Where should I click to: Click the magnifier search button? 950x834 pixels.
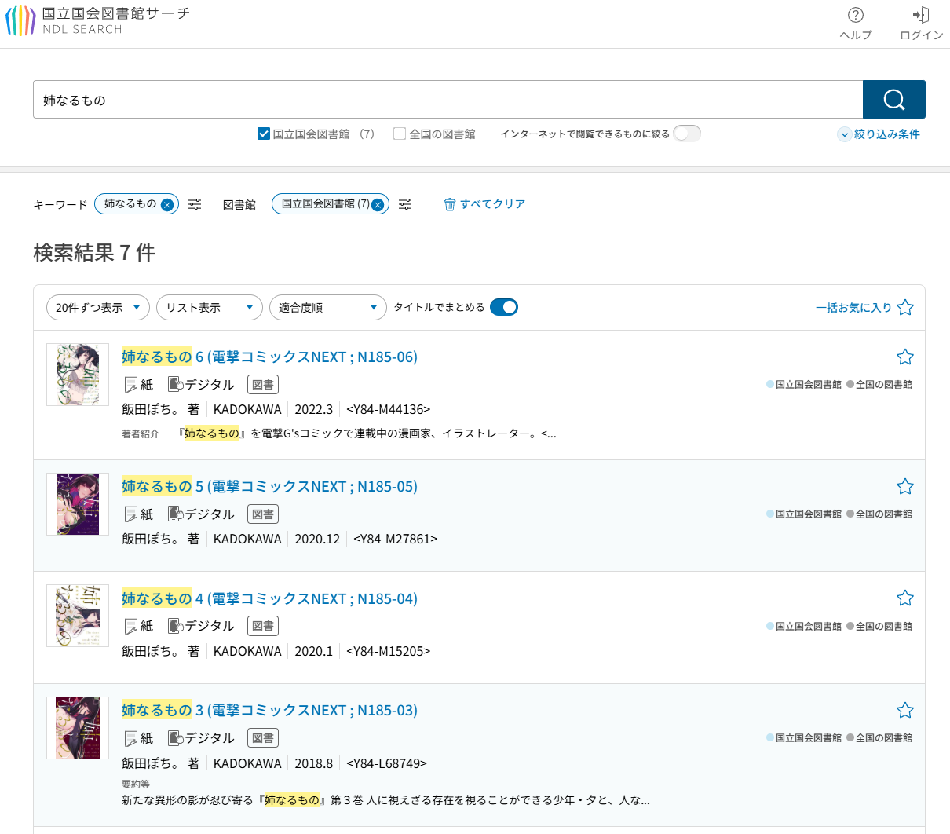894,100
